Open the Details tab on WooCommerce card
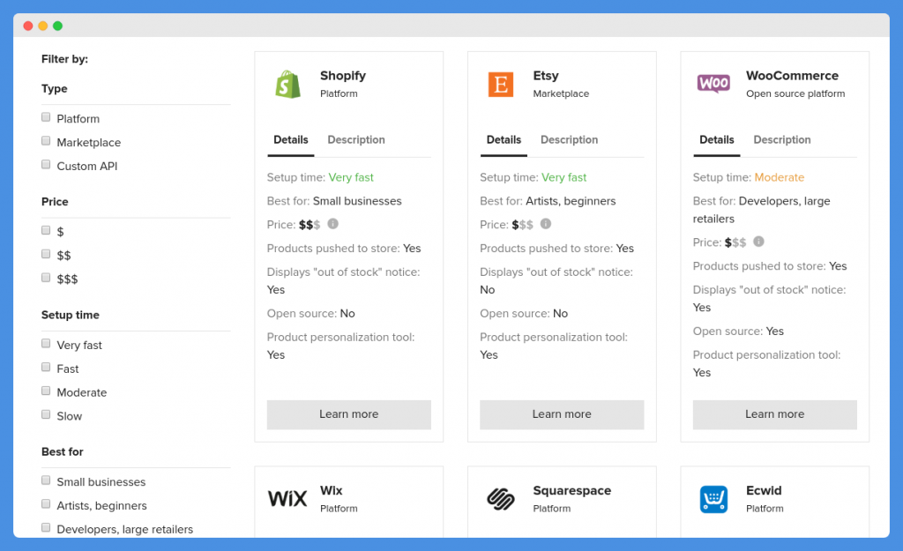Screen dimensions: 903x551 coord(717,140)
